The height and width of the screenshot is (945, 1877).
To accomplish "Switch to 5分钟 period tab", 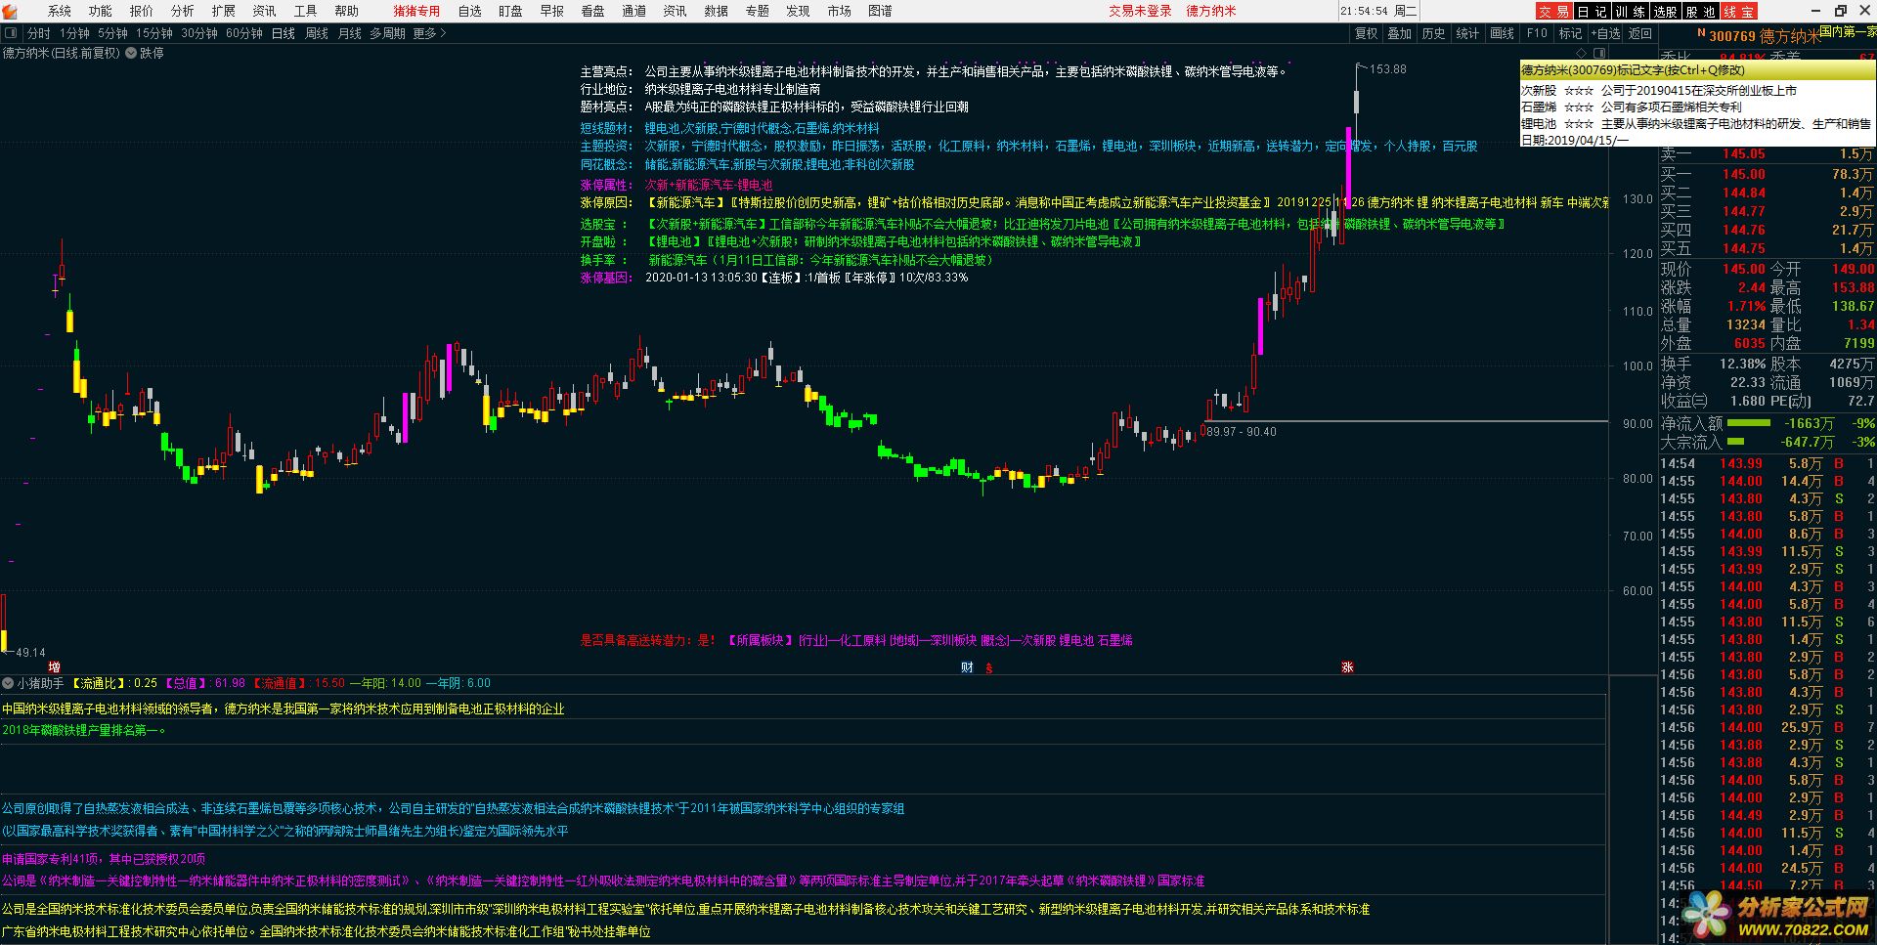I will click(x=113, y=33).
